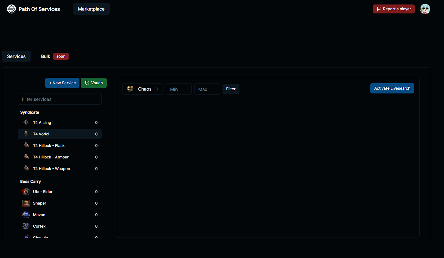The height and width of the screenshot is (258, 444).
Task: Click the T4 Aisling character icon
Action: 26,122
